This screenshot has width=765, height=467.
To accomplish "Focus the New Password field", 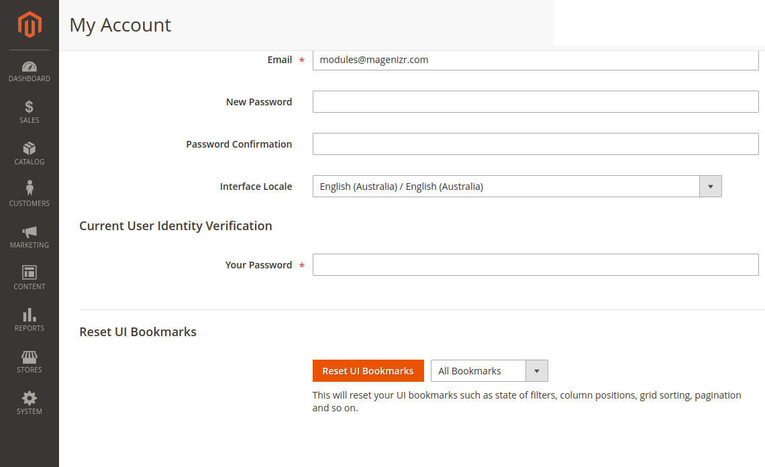I will point(535,102).
